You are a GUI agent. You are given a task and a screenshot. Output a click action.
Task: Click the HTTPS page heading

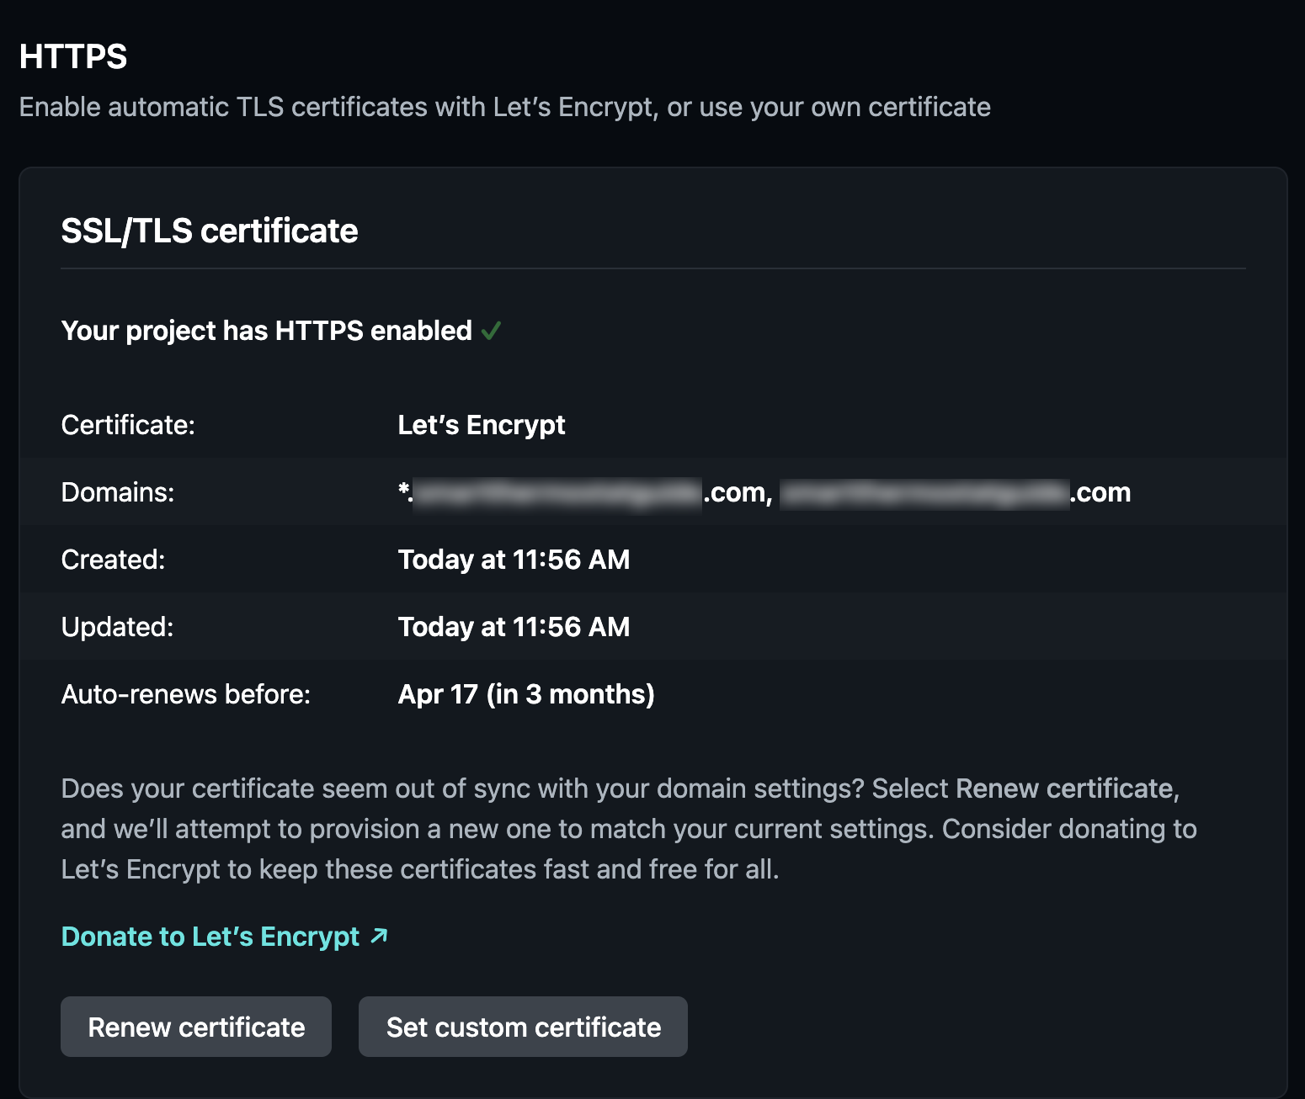tap(73, 57)
